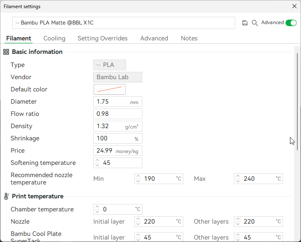This screenshot has height=242, width=301.
Task: Click Cool Plate Other layers 45 field
Action: click(258, 237)
